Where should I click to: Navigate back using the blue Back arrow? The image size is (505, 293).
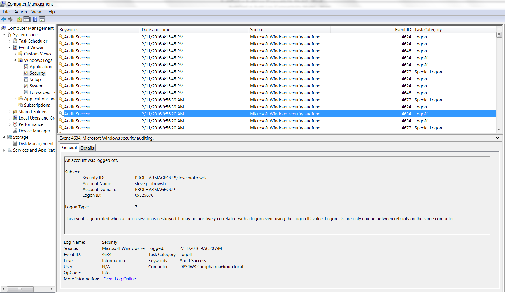point(4,19)
